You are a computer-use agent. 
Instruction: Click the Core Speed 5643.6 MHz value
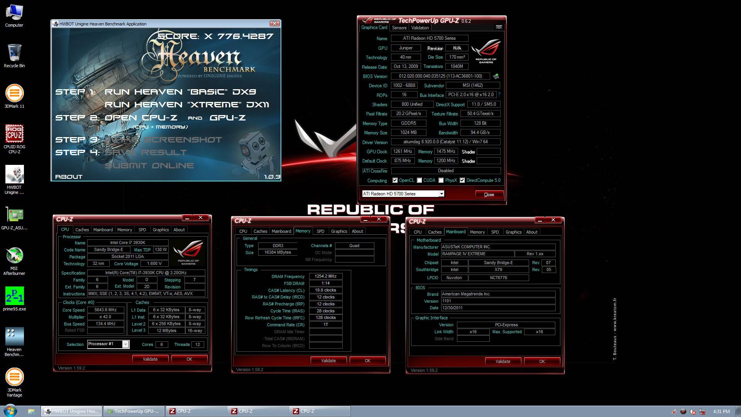coord(105,310)
